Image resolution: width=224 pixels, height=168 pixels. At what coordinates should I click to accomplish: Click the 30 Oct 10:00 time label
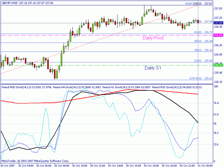80,166
